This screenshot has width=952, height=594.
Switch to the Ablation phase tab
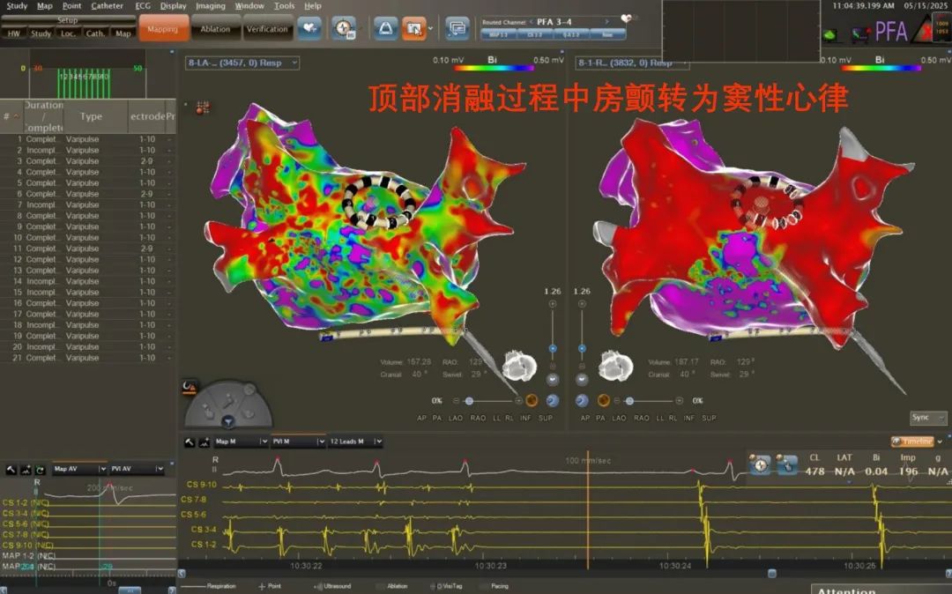(215, 29)
